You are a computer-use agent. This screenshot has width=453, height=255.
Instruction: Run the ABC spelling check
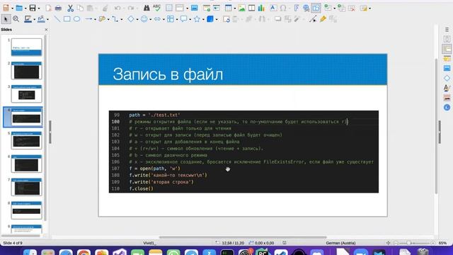156,8
